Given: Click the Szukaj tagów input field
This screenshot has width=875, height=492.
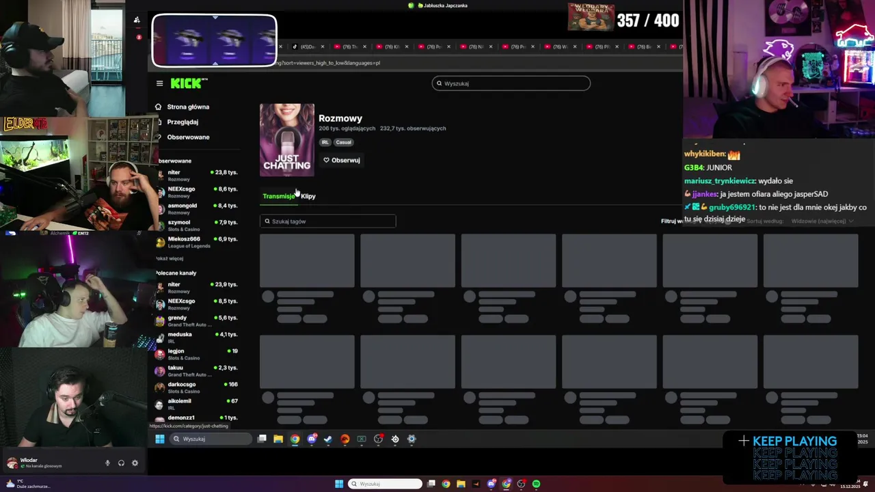Looking at the screenshot, I should (x=327, y=221).
